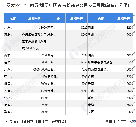Click the 5500 value
The image size is (136, 127).
(130, 62)
